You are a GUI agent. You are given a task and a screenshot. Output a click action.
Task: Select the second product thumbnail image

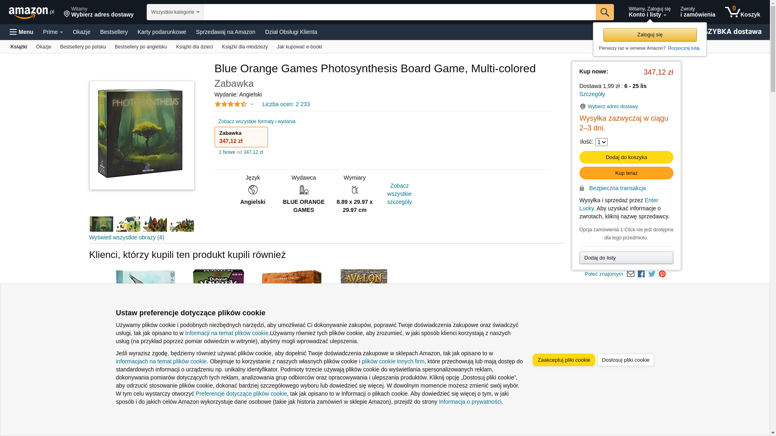pyautogui.click(x=128, y=224)
